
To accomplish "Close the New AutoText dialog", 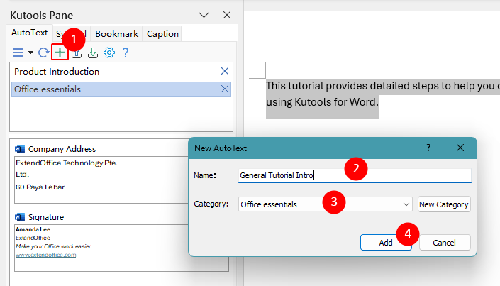I will tap(460, 148).
